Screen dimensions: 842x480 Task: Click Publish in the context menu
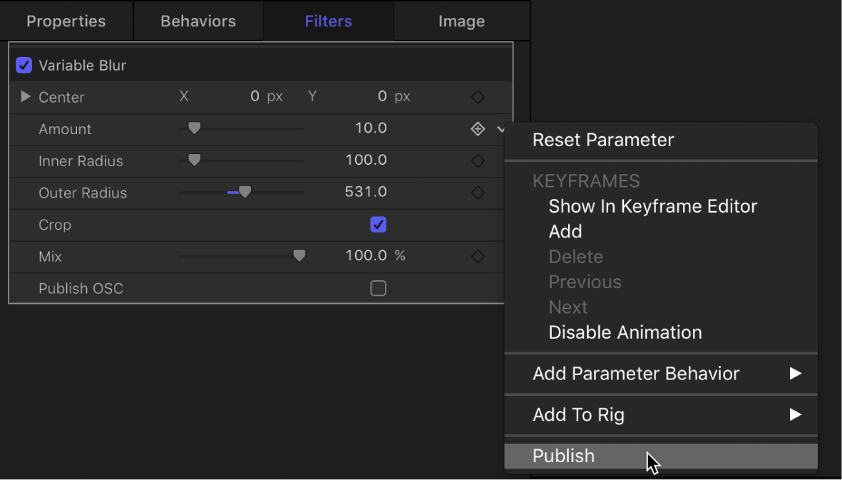point(563,456)
